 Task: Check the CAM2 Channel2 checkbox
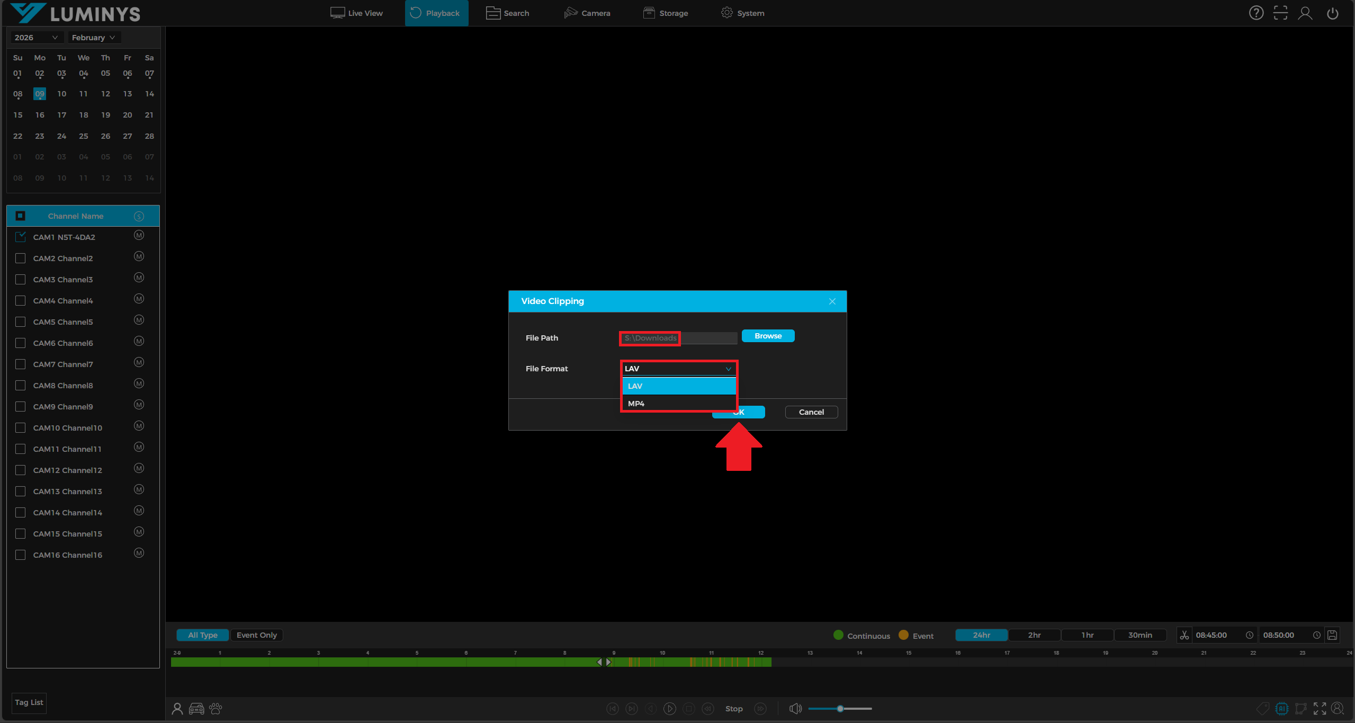pos(21,258)
